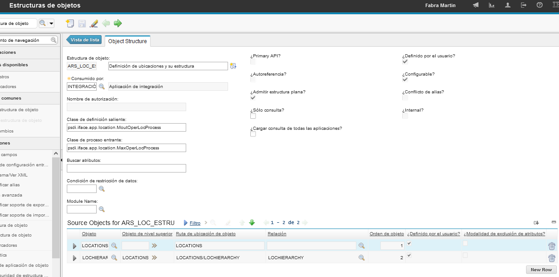
Task: Toggle ¿Definido por el usuario? header checkbox
Action: [405, 61]
